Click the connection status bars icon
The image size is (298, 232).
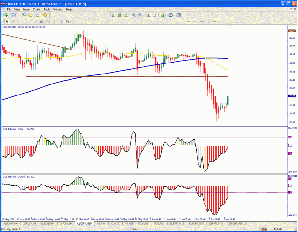[263, 229]
